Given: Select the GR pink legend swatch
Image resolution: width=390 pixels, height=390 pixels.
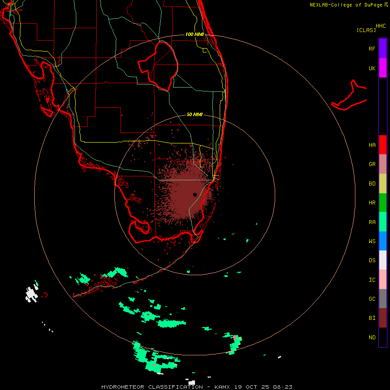Looking at the screenshot, I should point(383,164).
